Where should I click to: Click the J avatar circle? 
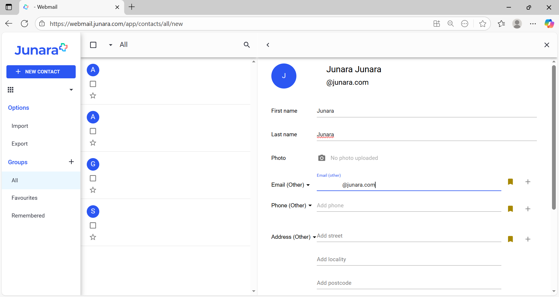(284, 76)
